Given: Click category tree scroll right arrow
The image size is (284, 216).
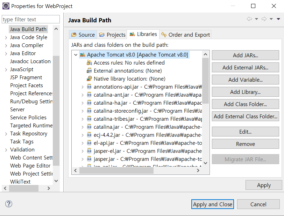Looking at the screenshot, I should [x=49, y=188].
